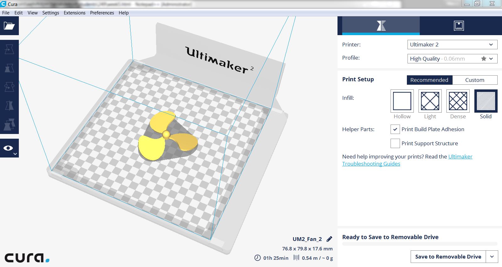
Task: Switch to the Monitor printer tab
Action: [459, 25]
